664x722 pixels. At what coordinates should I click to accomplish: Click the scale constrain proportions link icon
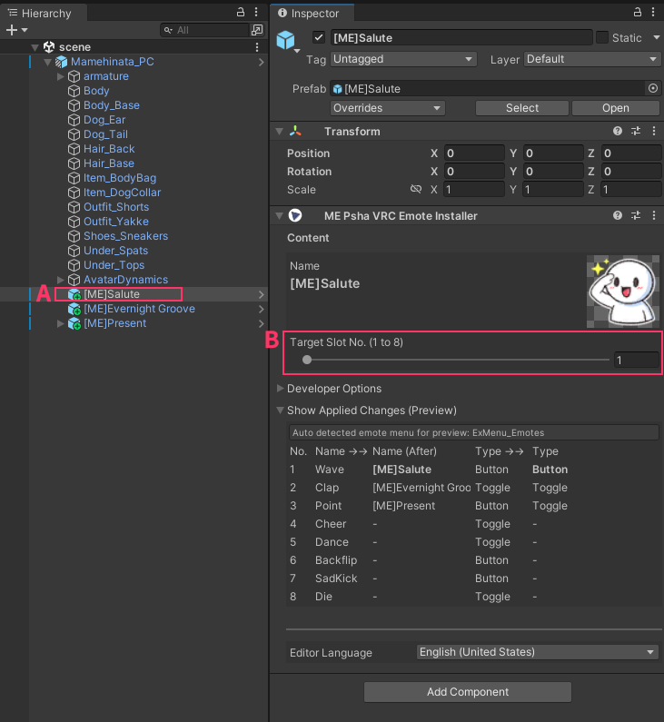click(416, 190)
